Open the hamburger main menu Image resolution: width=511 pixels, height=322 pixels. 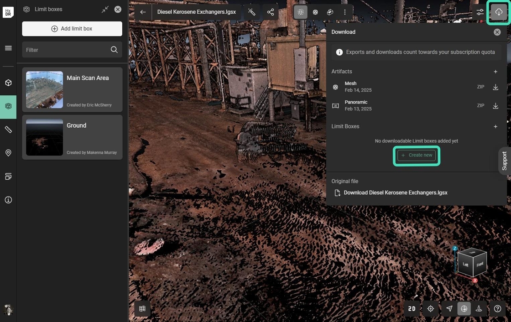click(x=8, y=48)
